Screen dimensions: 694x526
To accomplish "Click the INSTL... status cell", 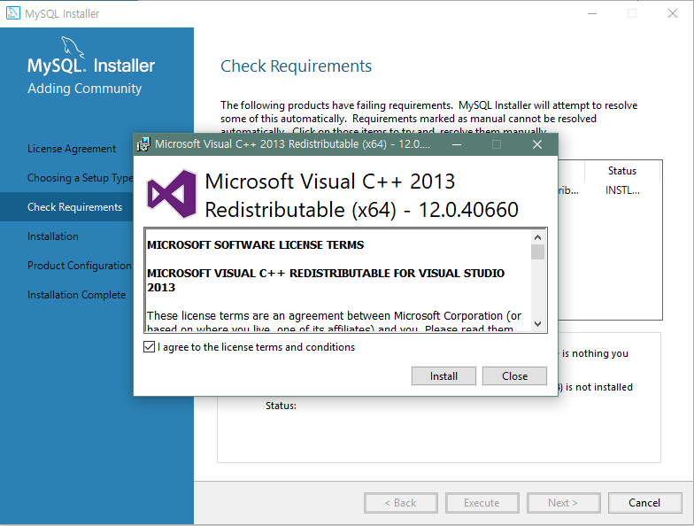I will (622, 190).
